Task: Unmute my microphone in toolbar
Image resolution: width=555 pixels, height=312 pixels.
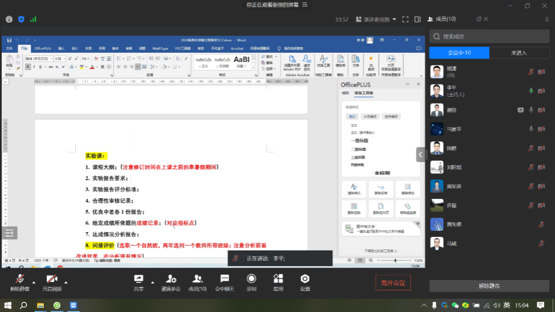Action: click(20, 278)
